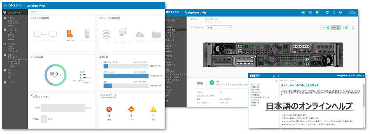
Task: Click the LUN disk stack icon
Action: click(x=107, y=34)
